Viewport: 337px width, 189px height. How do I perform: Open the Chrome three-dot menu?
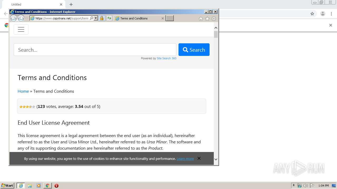[331, 14]
